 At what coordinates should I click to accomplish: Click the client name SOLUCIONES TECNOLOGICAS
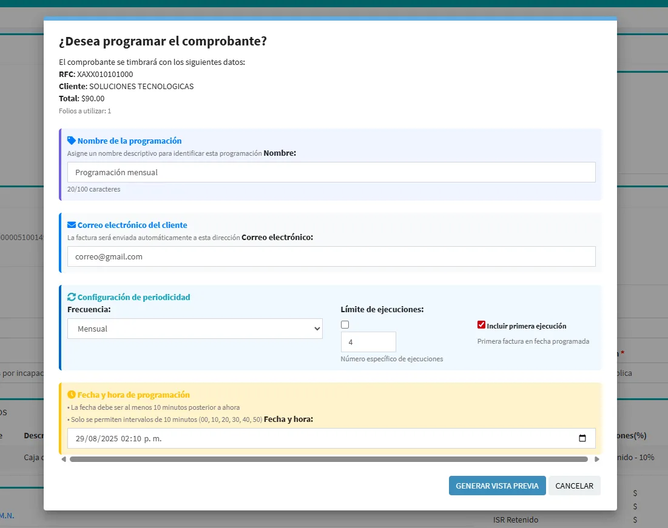click(141, 87)
